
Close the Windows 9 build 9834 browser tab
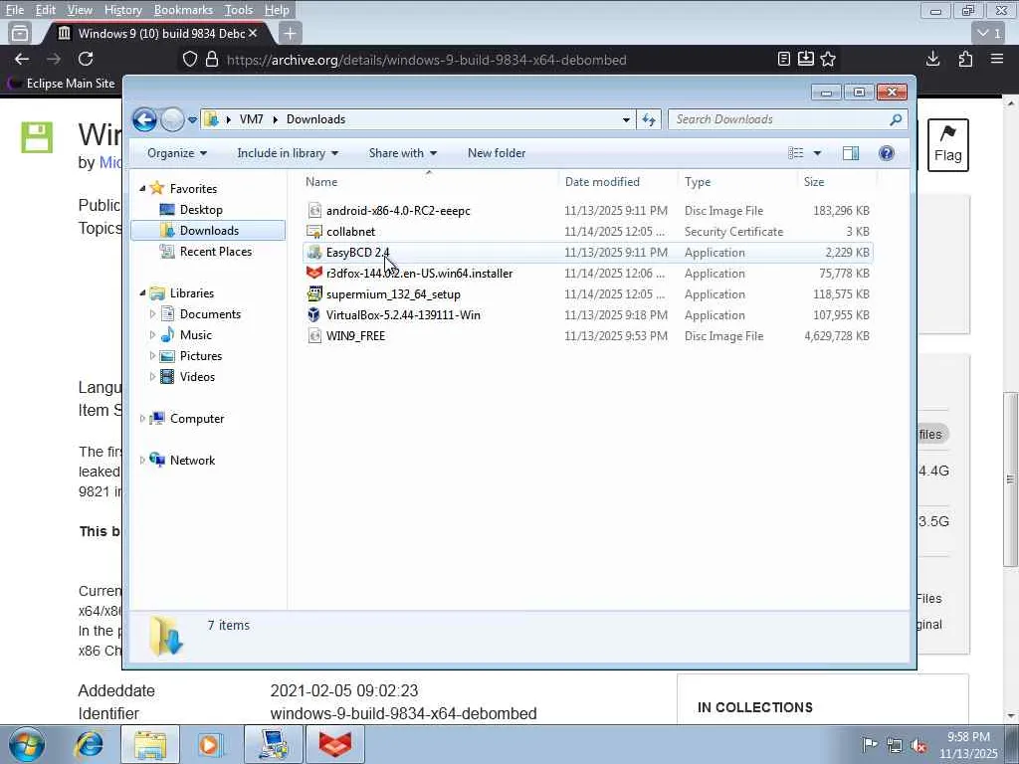[253, 33]
